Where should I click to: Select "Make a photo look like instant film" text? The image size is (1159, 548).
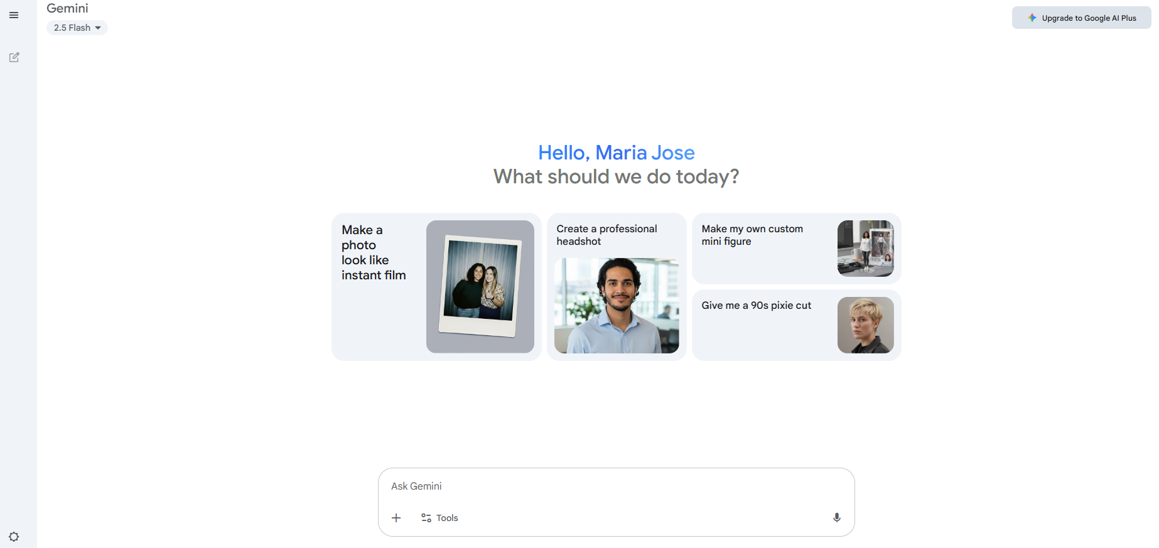(x=373, y=252)
